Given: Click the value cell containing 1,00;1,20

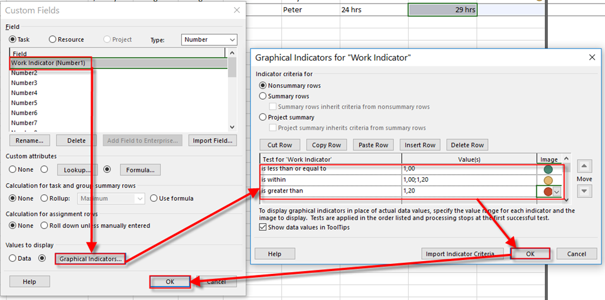Looking at the screenshot, I should [469, 180].
